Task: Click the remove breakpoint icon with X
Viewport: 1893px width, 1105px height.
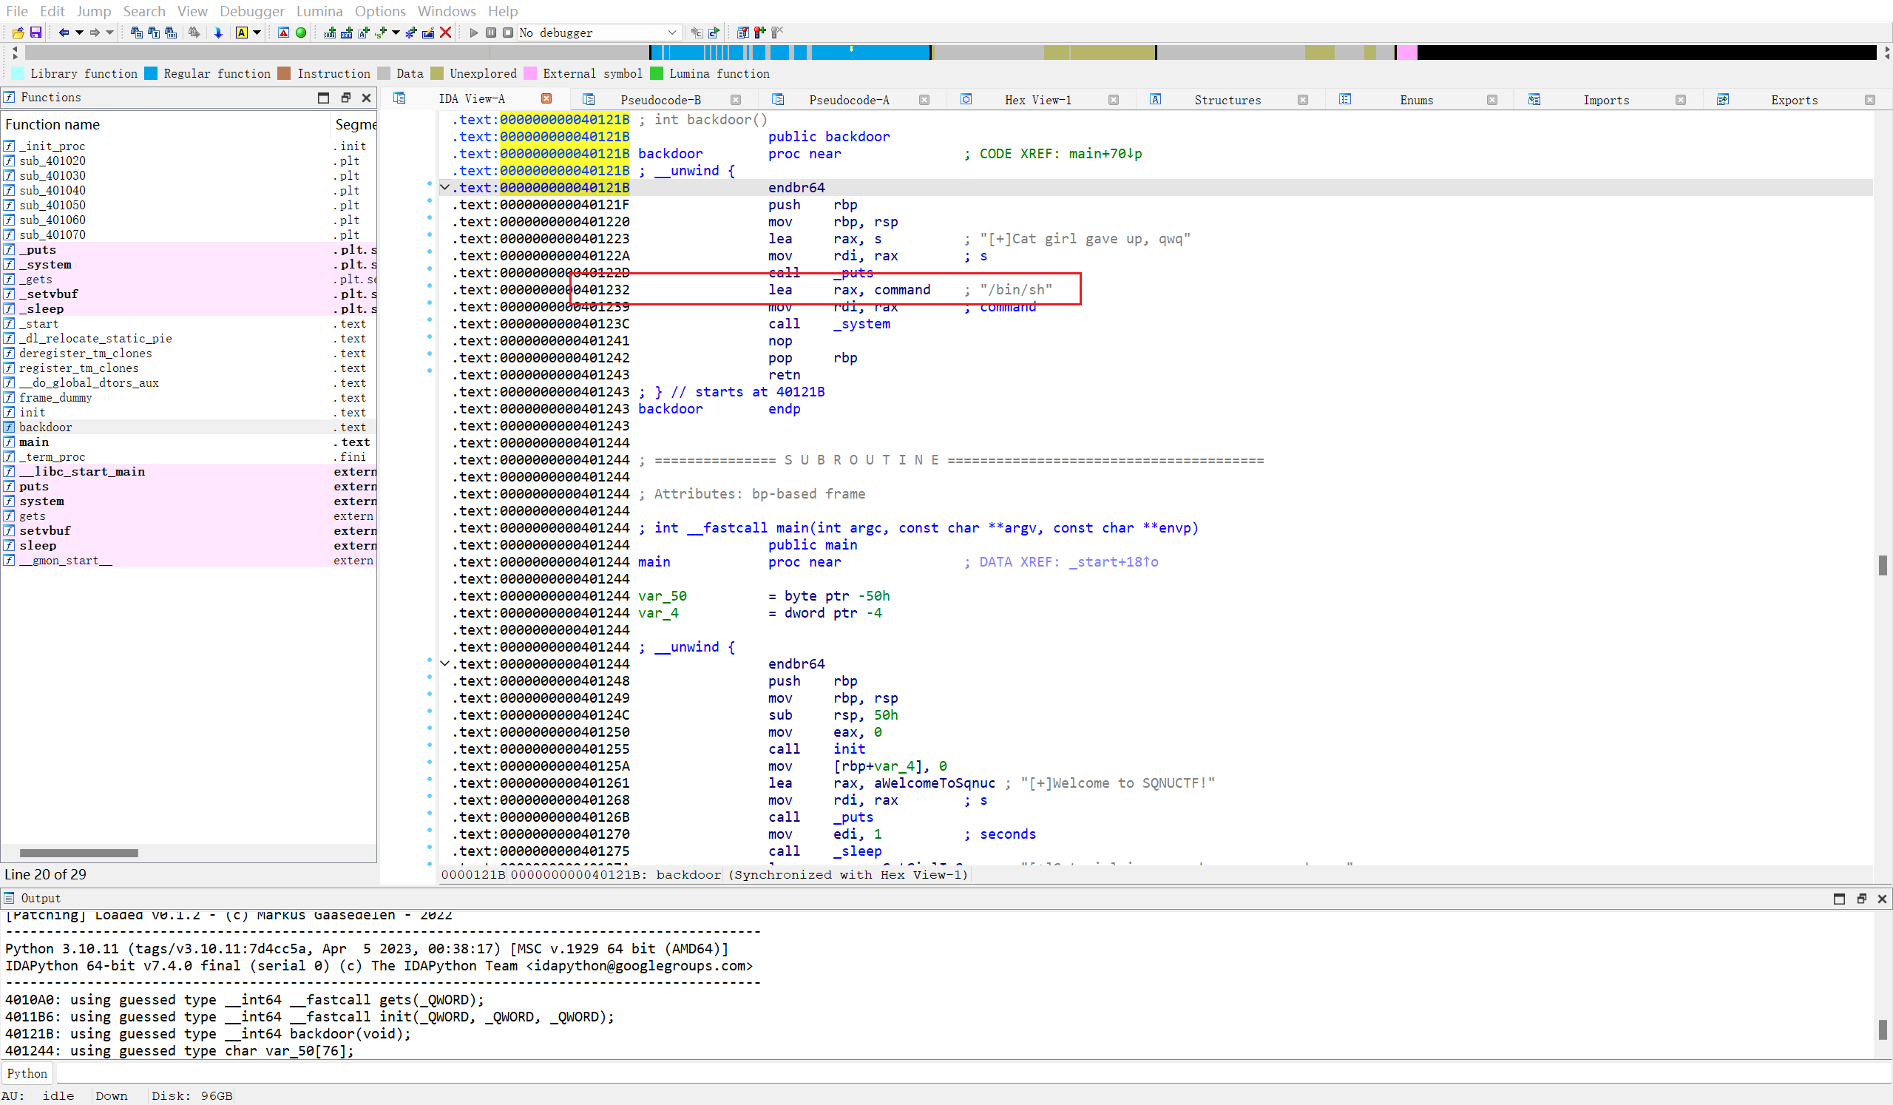Action: click(776, 33)
